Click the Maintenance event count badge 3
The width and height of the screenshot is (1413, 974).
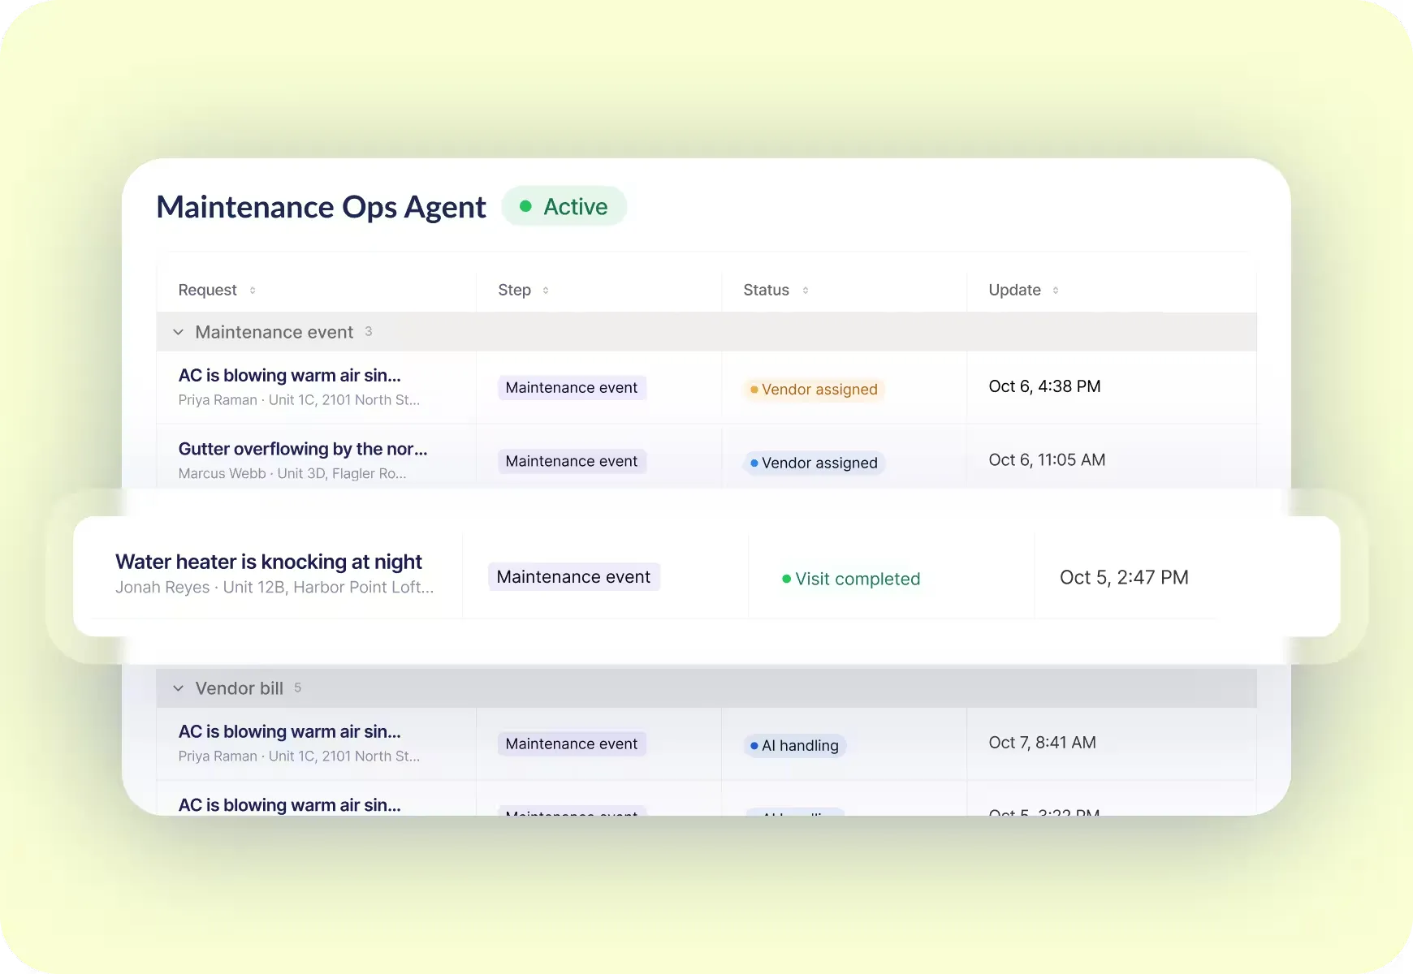(368, 331)
